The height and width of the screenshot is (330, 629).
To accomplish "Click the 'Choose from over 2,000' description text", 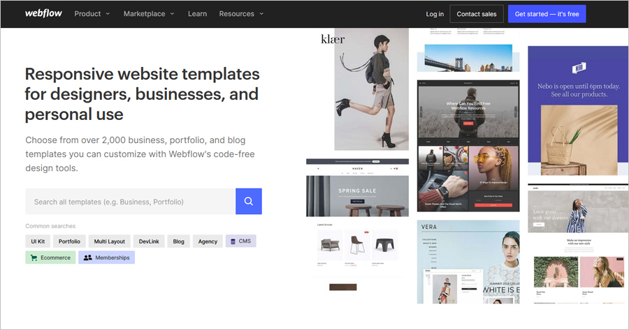I will pyautogui.click(x=140, y=153).
